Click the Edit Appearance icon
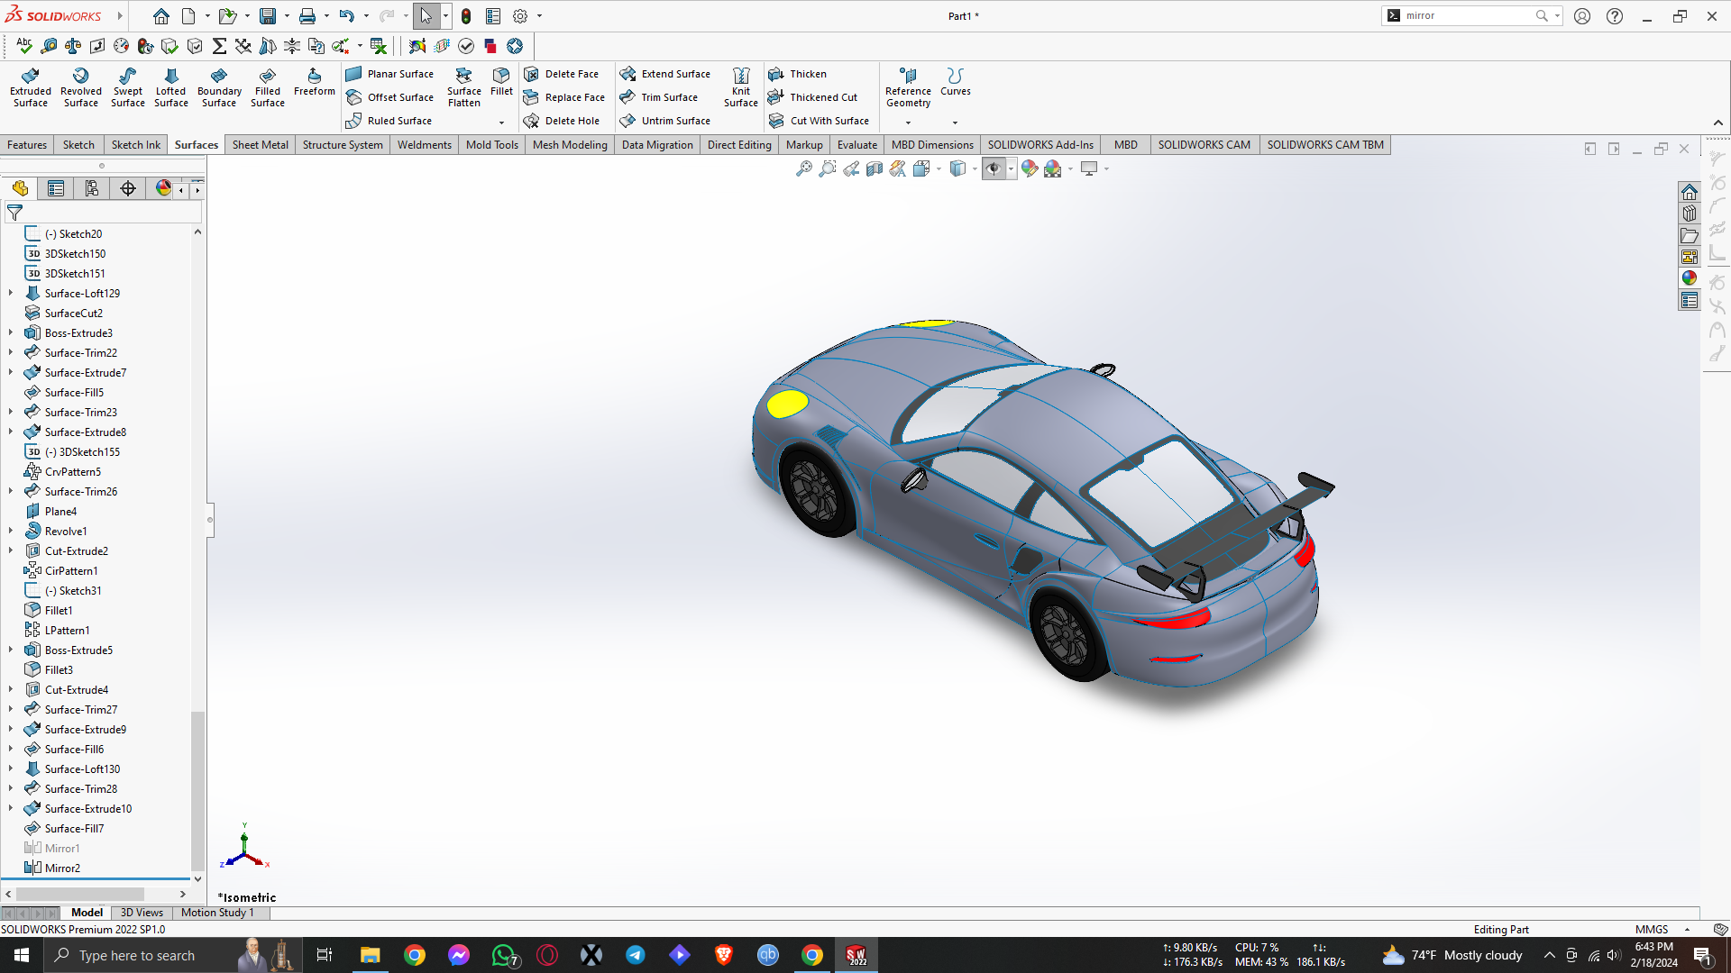1731x973 pixels. [x=1029, y=168]
